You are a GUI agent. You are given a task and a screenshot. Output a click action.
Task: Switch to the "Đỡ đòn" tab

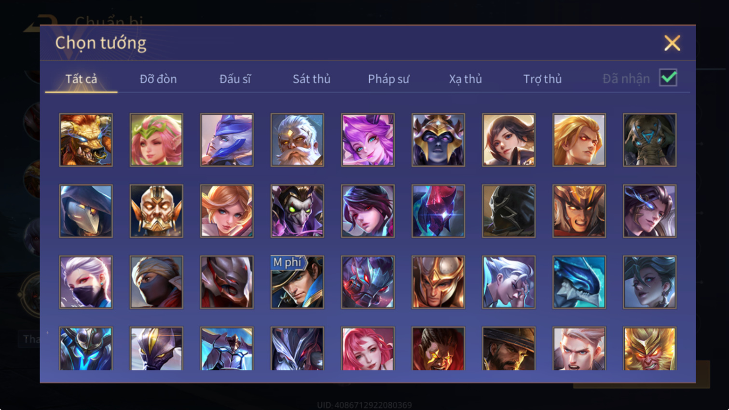tap(158, 79)
